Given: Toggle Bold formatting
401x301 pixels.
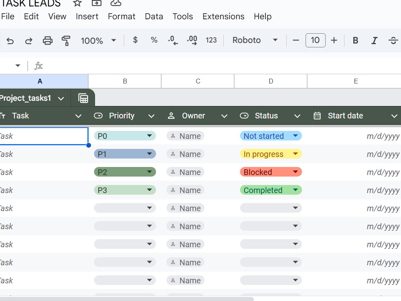Looking at the screenshot, I should tap(355, 40).
